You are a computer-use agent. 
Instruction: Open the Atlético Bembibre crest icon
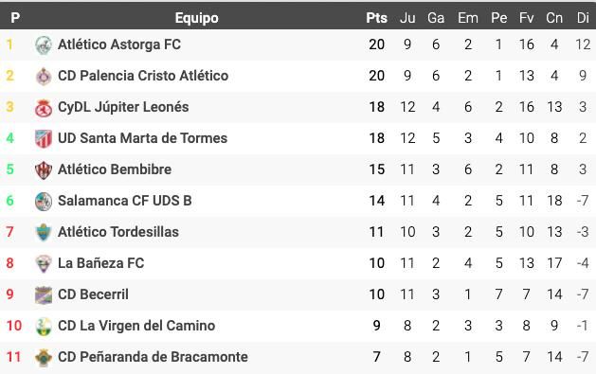click(x=44, y=170)
